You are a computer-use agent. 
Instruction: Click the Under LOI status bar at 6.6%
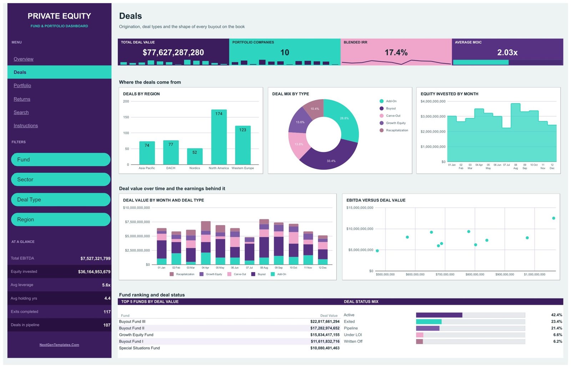pos(420,335)
